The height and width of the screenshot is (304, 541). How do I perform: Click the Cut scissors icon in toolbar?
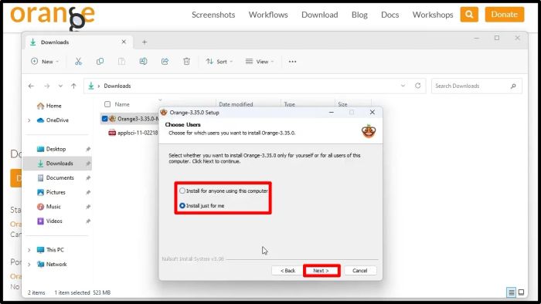[78, 61]
